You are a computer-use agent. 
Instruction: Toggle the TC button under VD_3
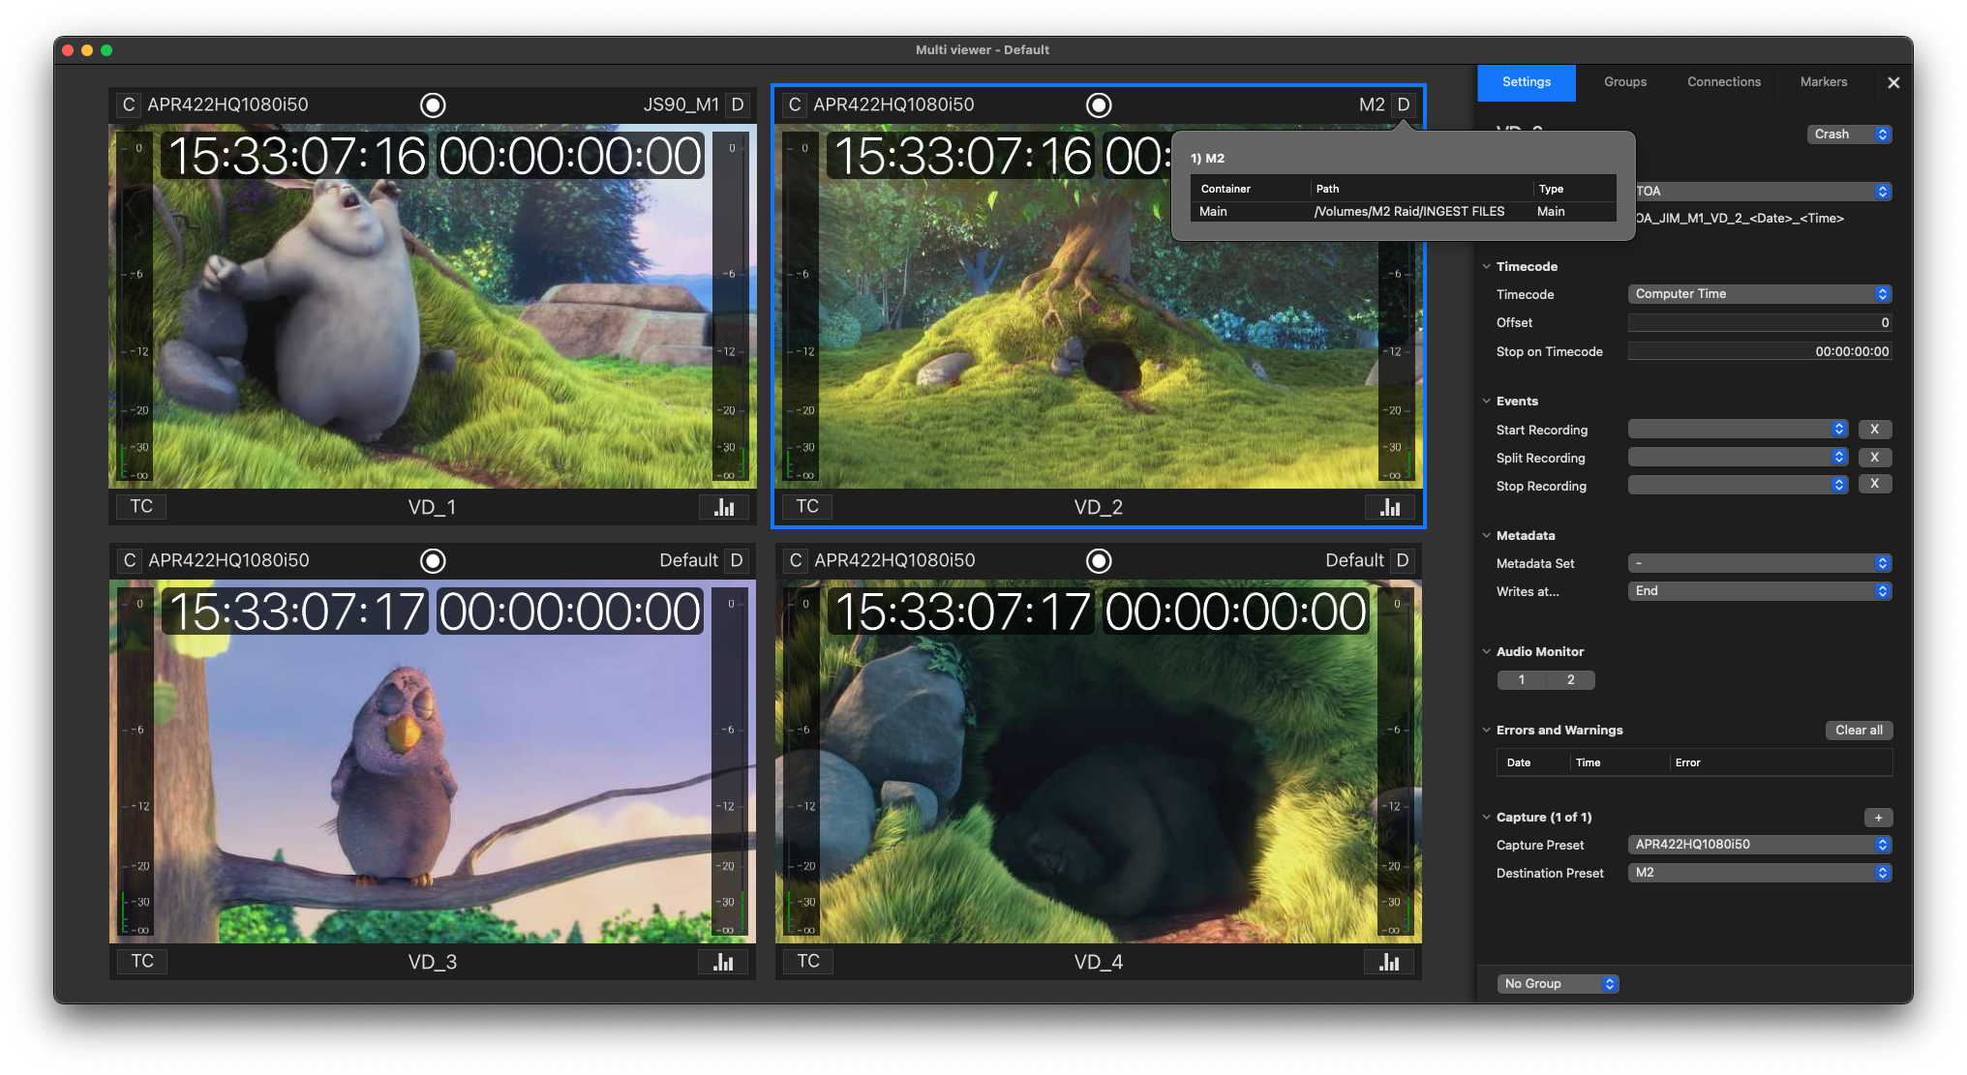pyautogui.click(x=142, y=961)
